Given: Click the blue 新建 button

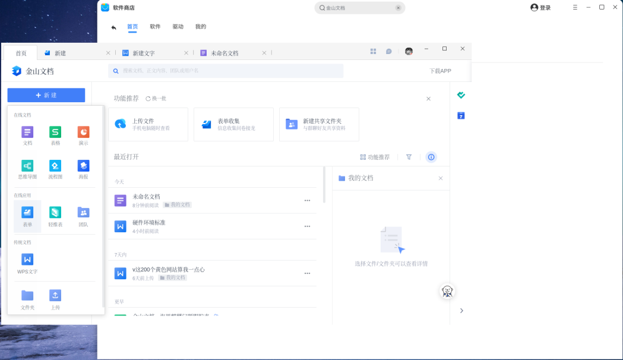Looking at the screenshot, I should (46, 95).
